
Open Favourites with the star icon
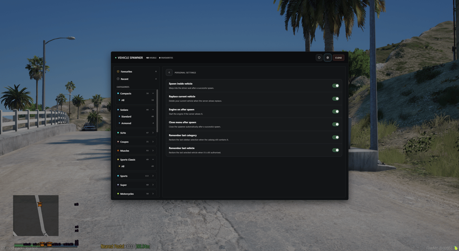[118, 71]
